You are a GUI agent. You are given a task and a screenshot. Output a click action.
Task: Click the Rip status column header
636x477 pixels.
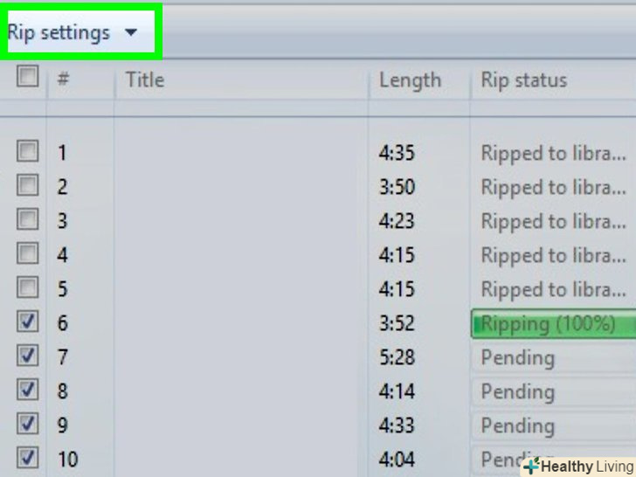point(553,79)
